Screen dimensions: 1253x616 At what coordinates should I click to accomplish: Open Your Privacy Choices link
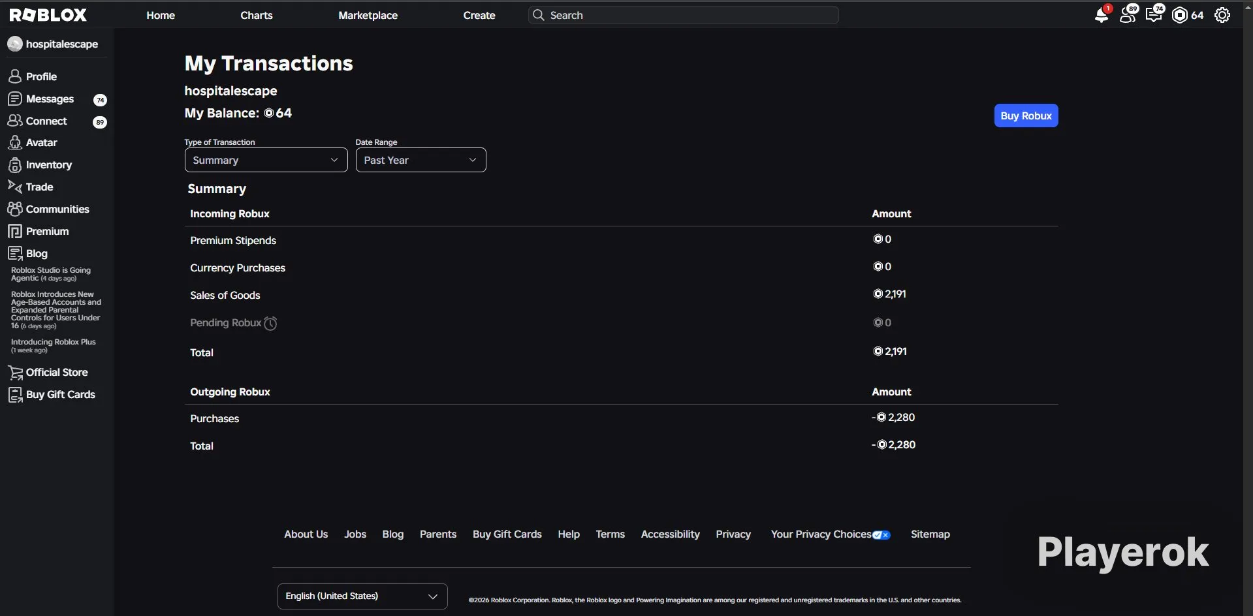point(831,534)
